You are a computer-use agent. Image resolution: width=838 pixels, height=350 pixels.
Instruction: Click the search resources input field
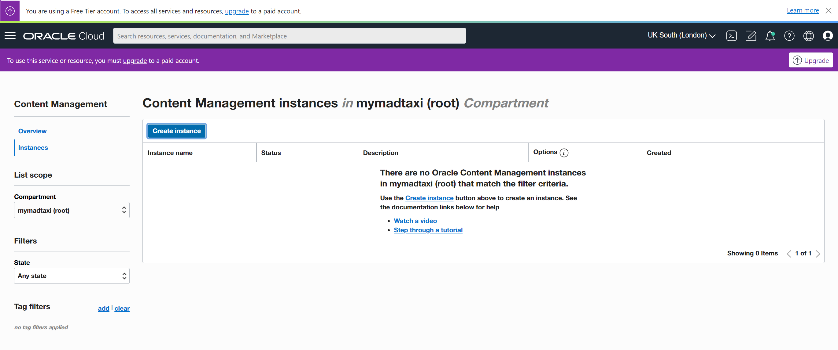290,36
